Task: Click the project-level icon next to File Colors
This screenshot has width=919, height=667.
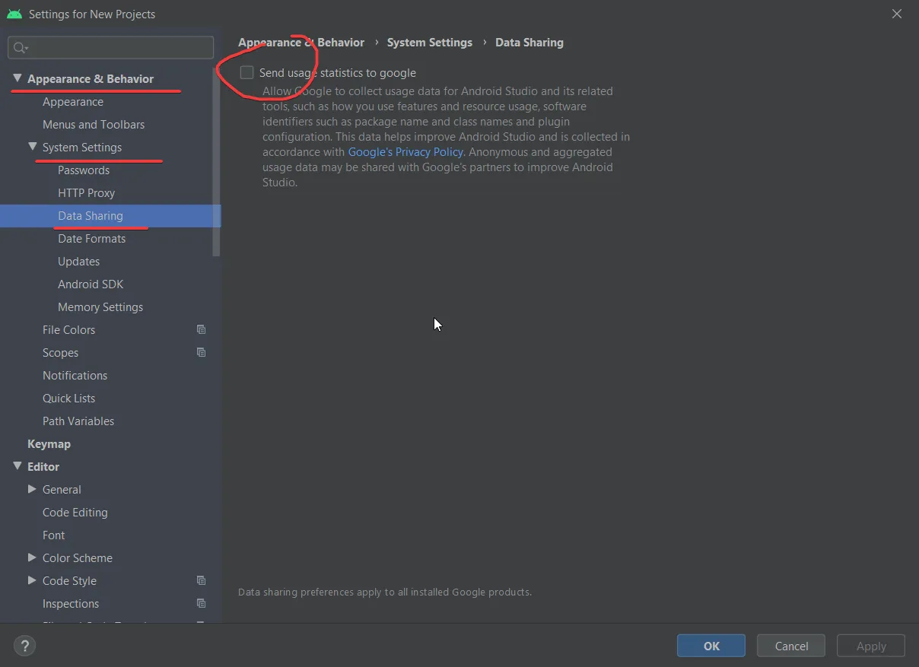Action: pos(202,329)
